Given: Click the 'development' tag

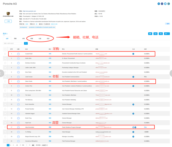Looking at the screenshot, I should click(x=23, y=27).
